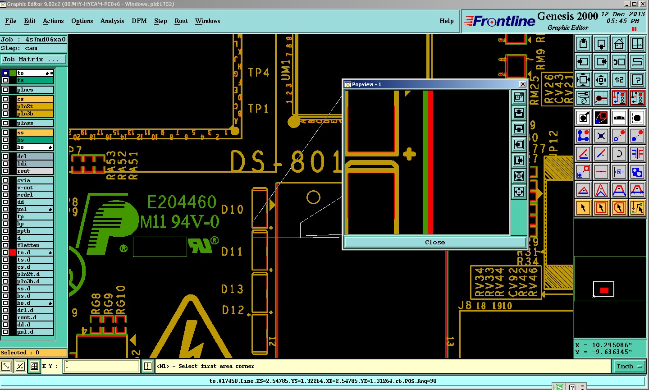Click the pan right icon in main toolbar
The image size is (649, 390).
(601, 62)
